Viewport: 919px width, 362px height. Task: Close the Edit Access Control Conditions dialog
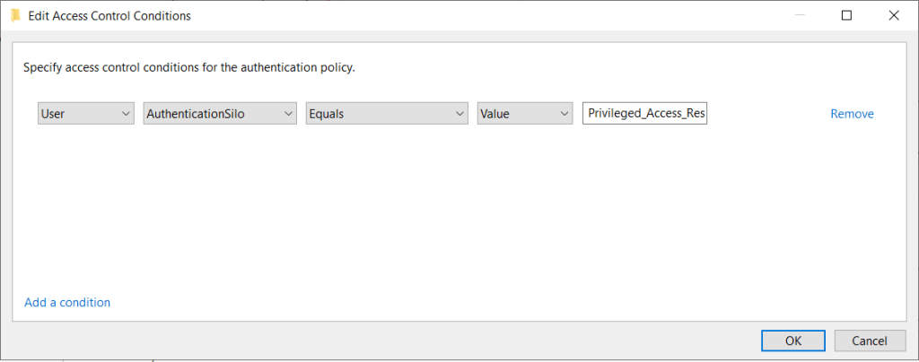click(893, 15)
